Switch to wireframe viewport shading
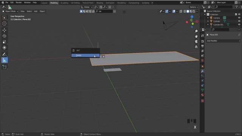Image resolution: width=242 pixels, height=136 pixels. [x=185, y=11]
